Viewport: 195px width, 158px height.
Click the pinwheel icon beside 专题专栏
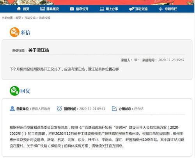[x=161, y=9]
